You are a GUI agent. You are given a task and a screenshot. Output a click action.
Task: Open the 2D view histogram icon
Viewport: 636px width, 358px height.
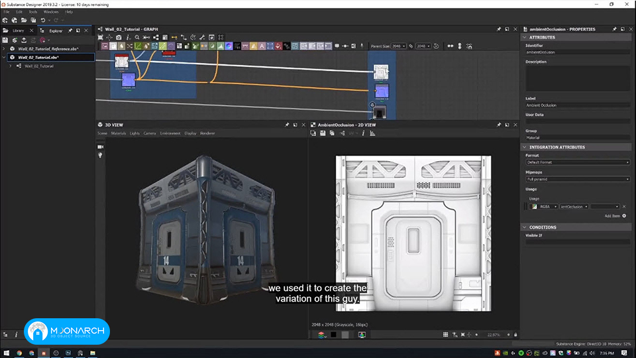pos(372,133)
